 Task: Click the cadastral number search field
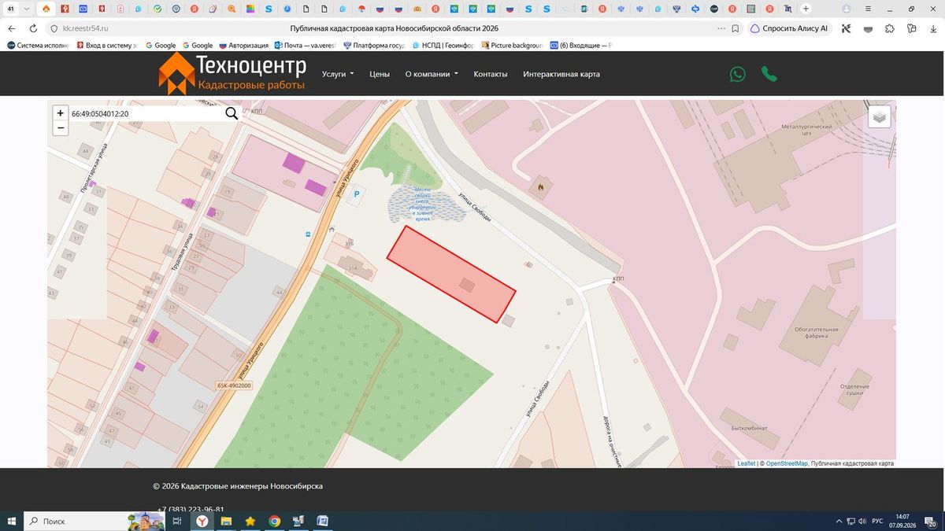(x=146, y=113)
